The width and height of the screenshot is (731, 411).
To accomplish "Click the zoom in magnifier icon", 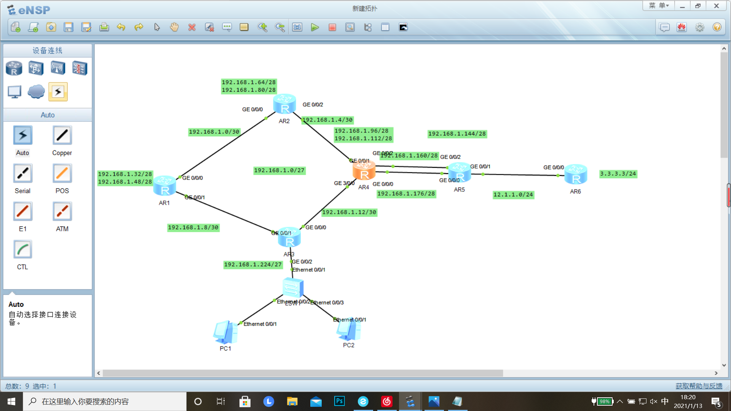I will coord(262,27).
